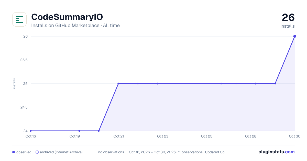307x161 pixels.
Task: Click the date range and observations footer text
Action: [x=178, y=152]
